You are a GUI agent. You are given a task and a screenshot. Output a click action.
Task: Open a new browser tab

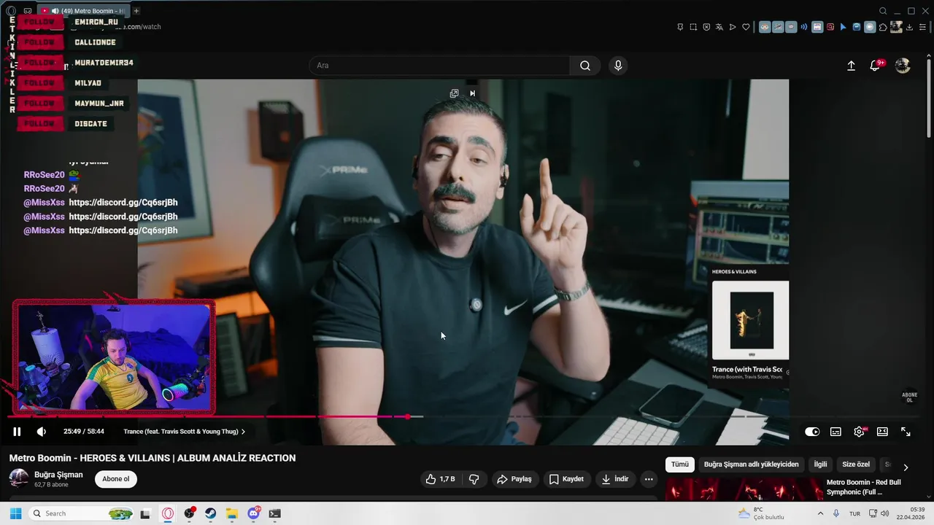point(136,11)
